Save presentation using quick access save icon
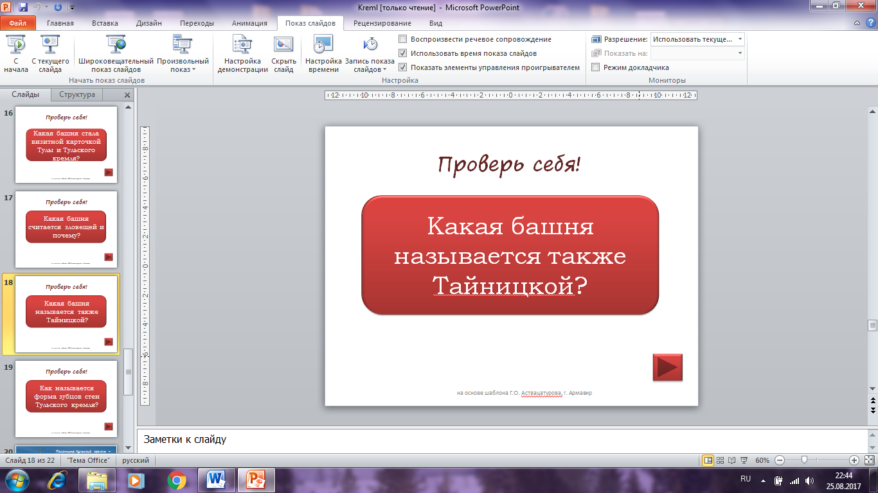 pyautogui.click(x=23, y=8)
